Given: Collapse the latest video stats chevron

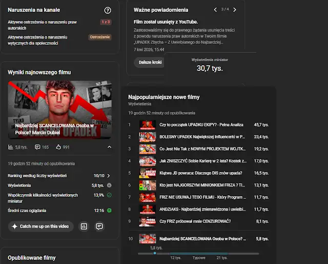Looking at the screenshot, I should (109, 147).
